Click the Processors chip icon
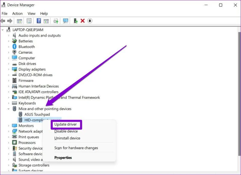This screenshot has width=241, height=175. [14, 142]
